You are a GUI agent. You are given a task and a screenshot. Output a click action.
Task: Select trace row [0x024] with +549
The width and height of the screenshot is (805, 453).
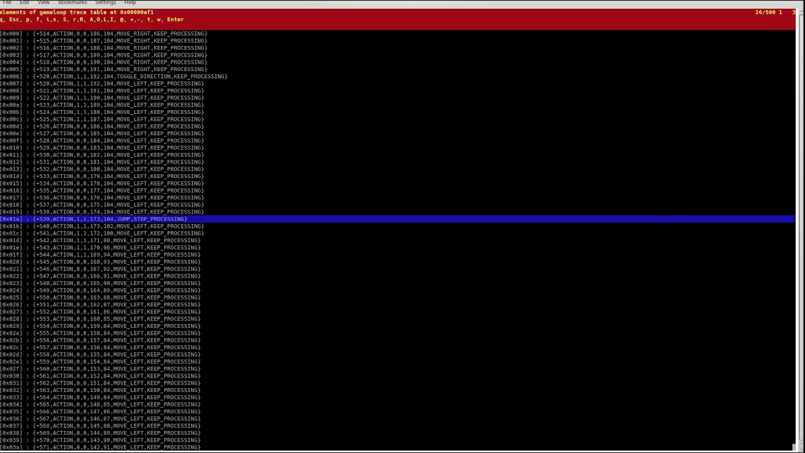click(101, 291)
